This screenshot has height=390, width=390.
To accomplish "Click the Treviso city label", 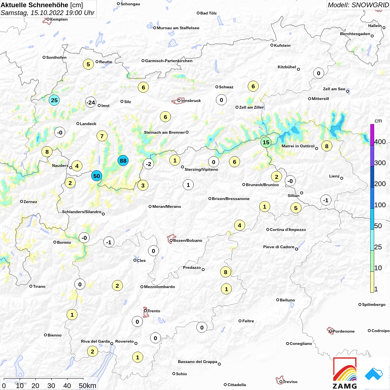I will click(290, 382).
